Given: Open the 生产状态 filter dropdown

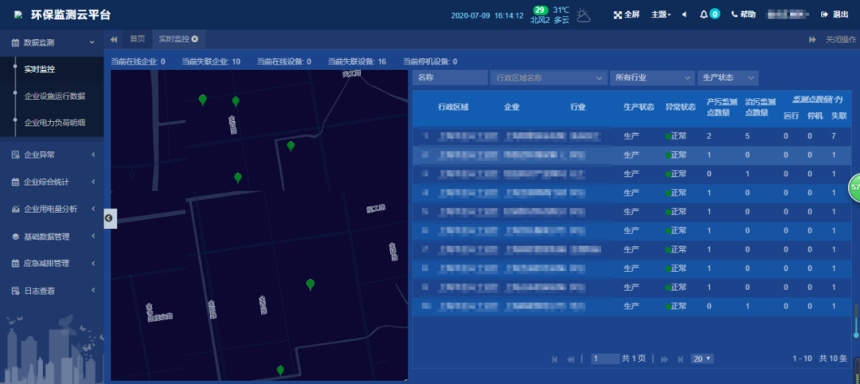Looking at the screenshot, I should coord(728,78).
